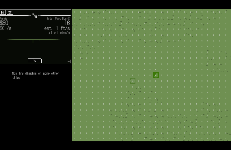
Task: Dig the tile showing depth 12
Action: coord(156,75)
